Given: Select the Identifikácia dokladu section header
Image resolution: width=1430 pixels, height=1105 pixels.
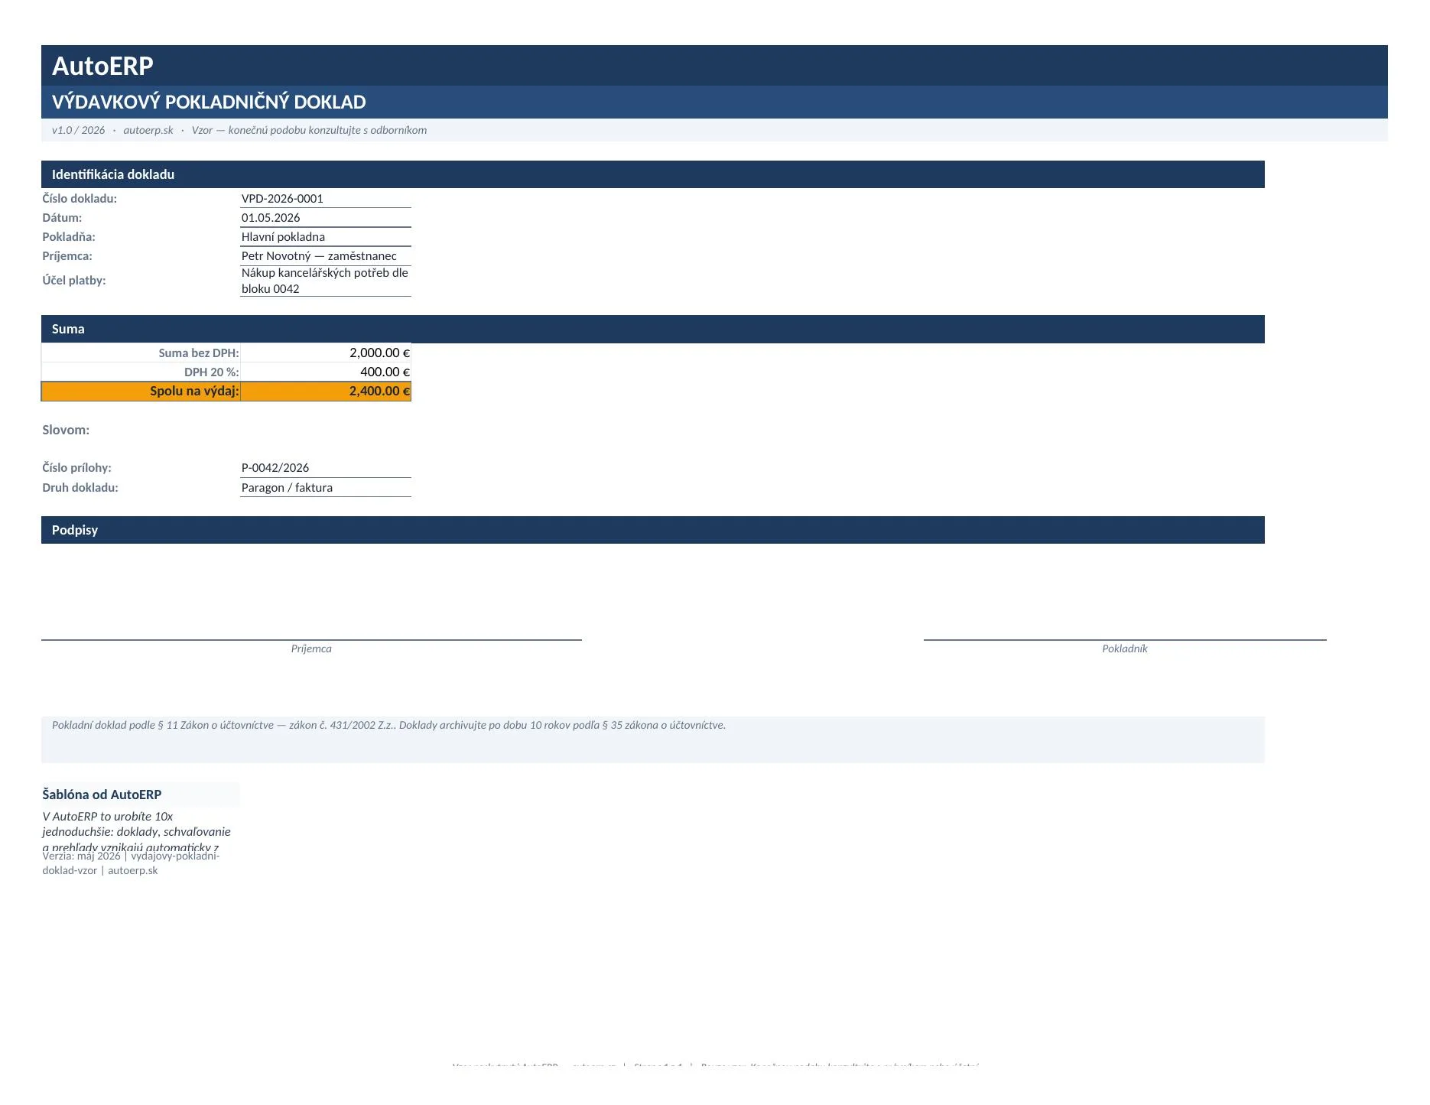Looking at the screenshot, I should [652, 174].
